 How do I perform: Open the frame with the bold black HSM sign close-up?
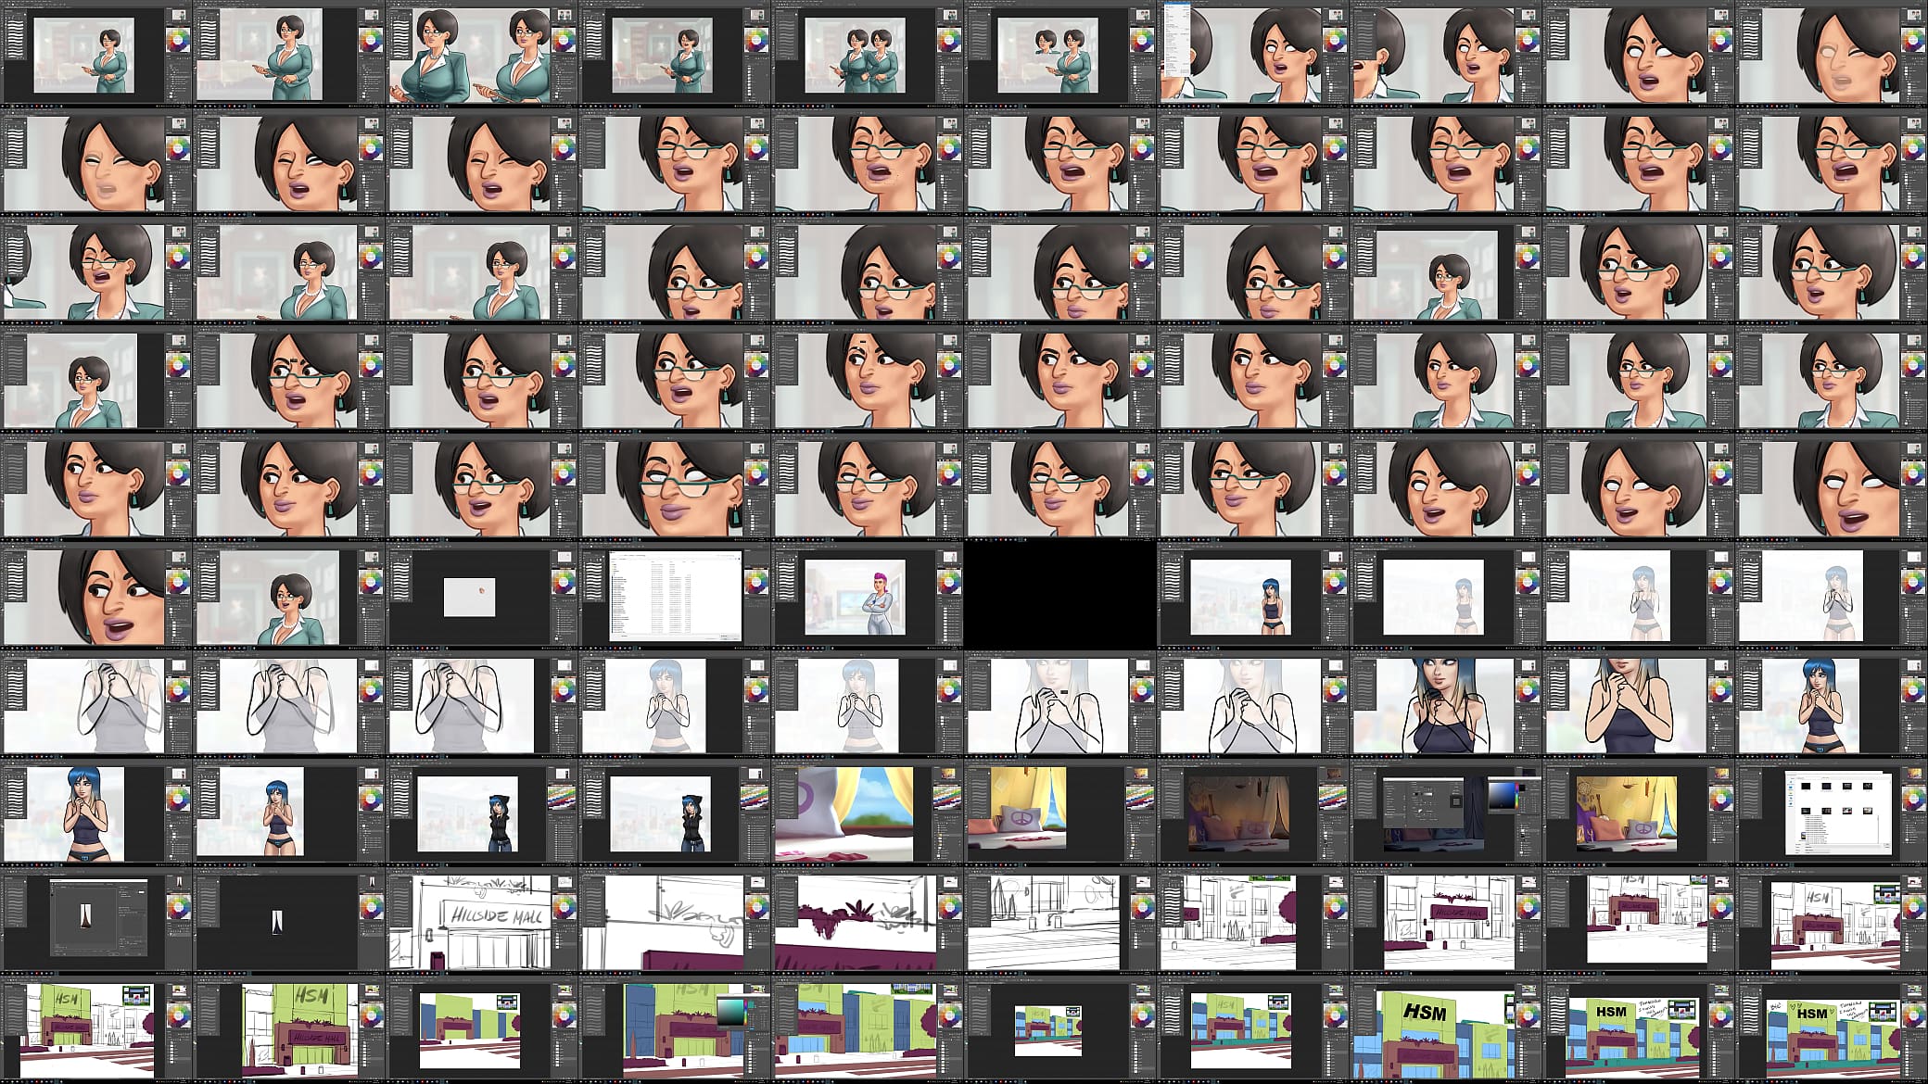[x=1445, y=1028]
